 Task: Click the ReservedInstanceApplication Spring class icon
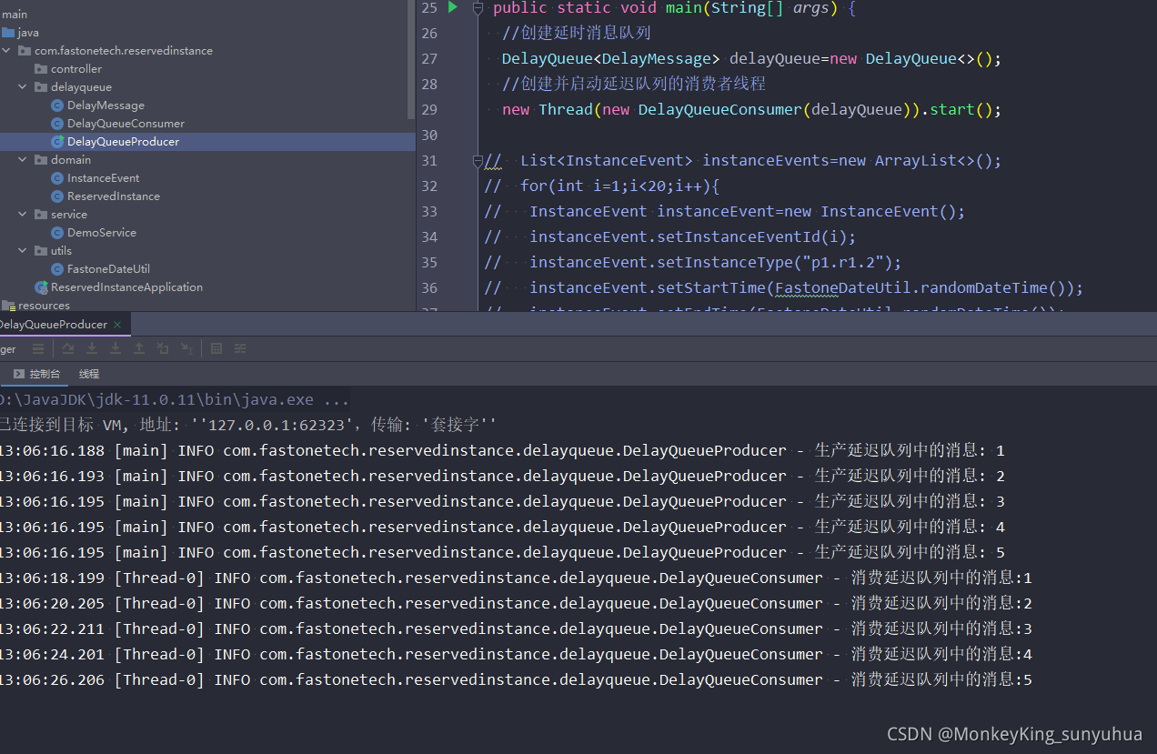41,287
